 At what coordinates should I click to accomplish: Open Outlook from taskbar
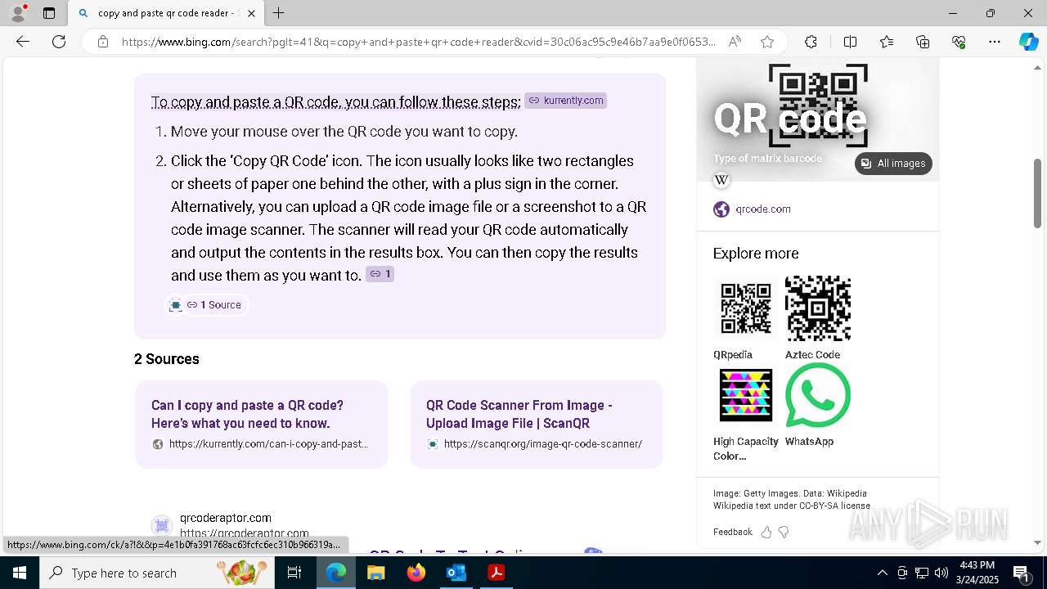pos(456,573)
